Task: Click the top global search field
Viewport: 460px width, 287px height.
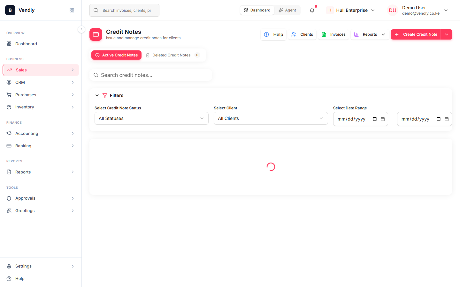Action: [124, 10]
